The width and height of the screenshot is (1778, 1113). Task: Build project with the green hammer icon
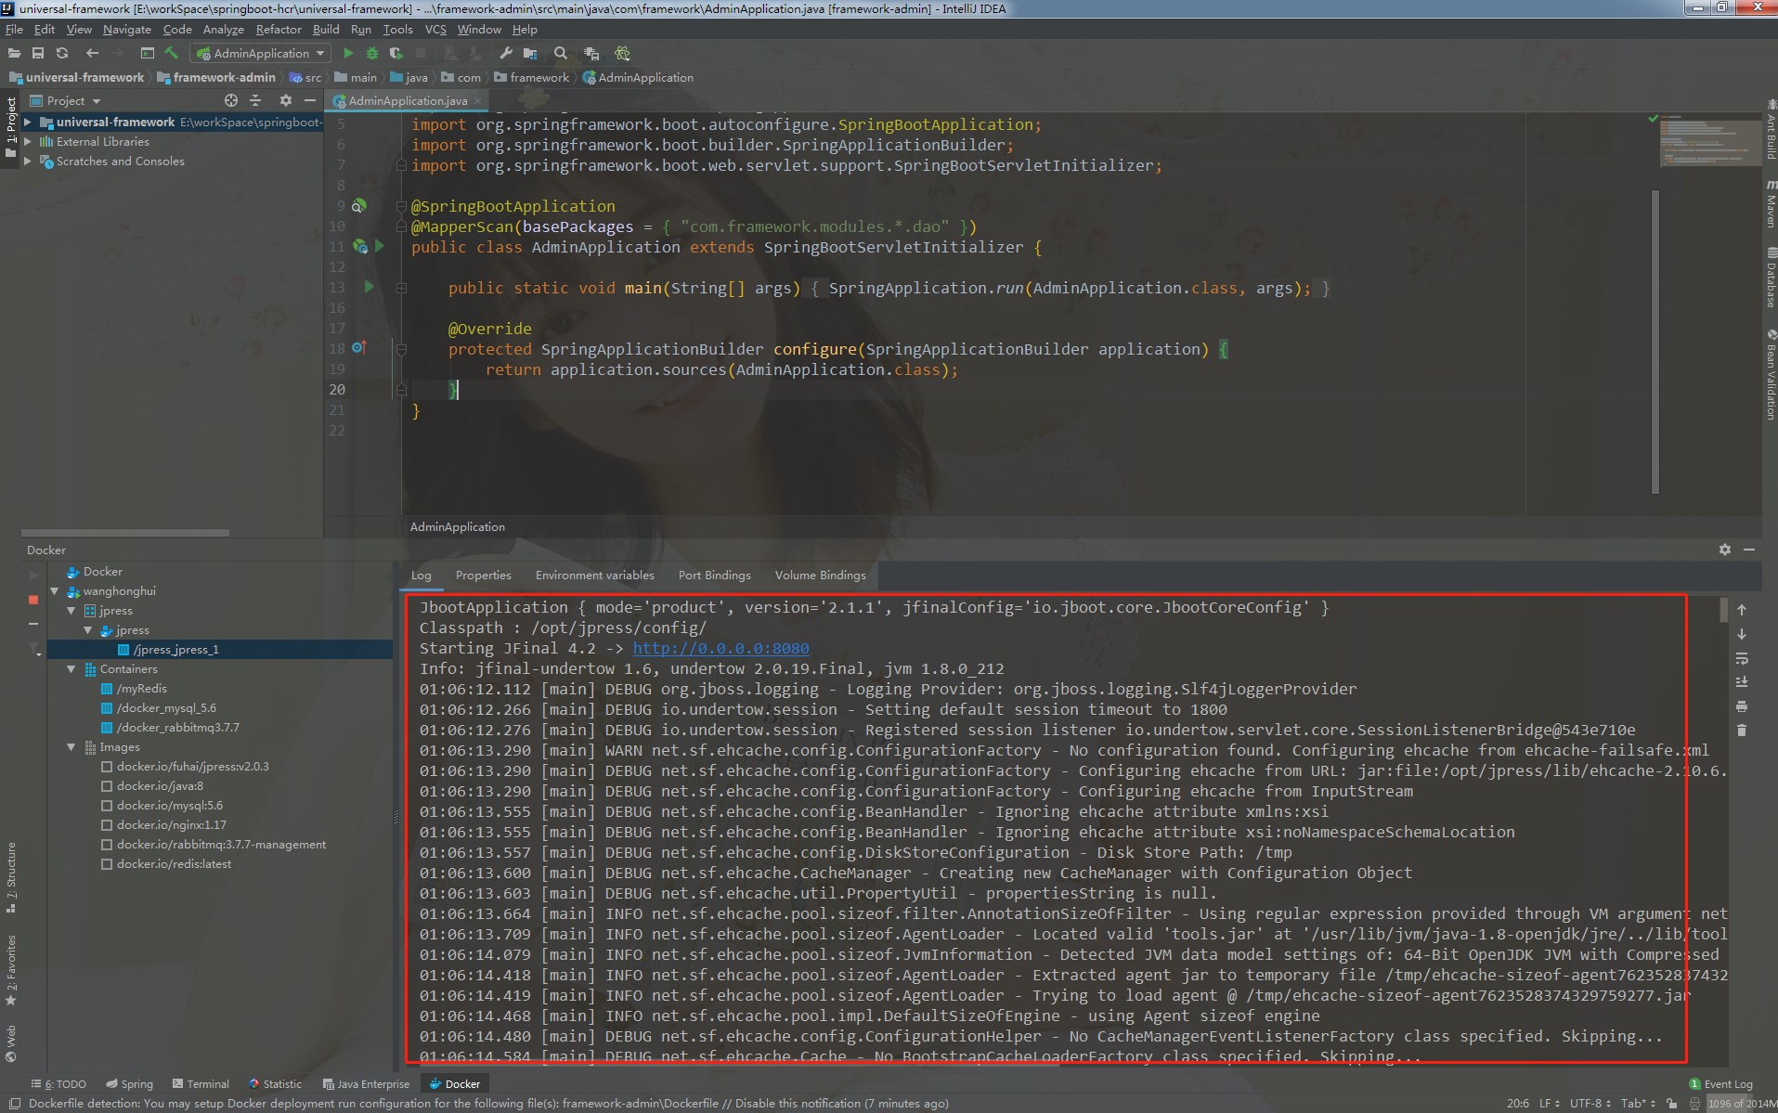coord(172,54)
